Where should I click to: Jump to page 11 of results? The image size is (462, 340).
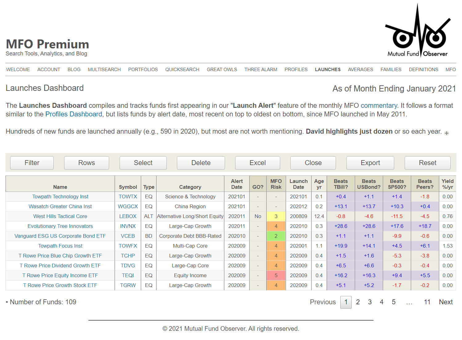coord(427,302)
